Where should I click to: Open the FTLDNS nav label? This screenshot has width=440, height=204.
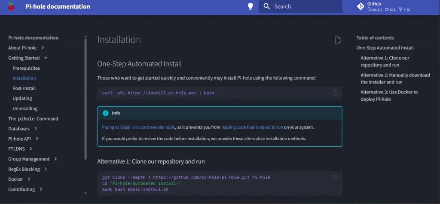point(17,149)
